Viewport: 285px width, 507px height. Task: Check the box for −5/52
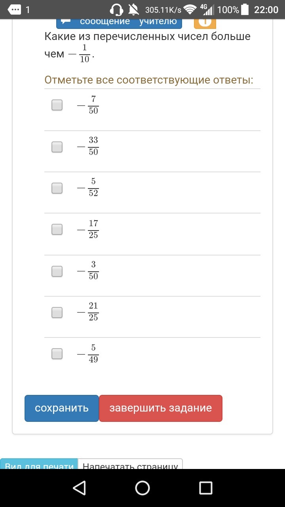click(57, 188)
